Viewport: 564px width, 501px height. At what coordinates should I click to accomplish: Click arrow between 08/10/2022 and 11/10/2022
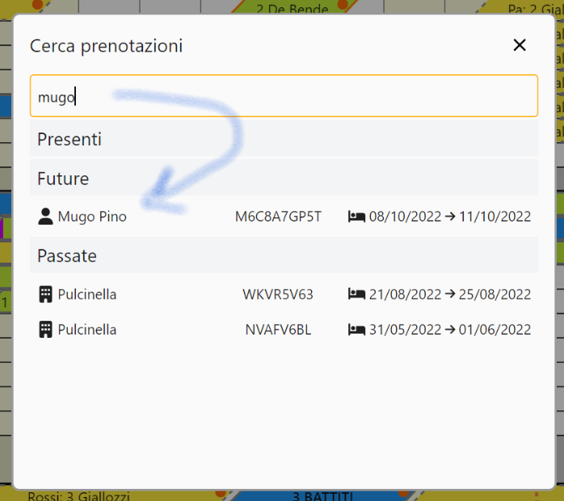coord(450,217)
